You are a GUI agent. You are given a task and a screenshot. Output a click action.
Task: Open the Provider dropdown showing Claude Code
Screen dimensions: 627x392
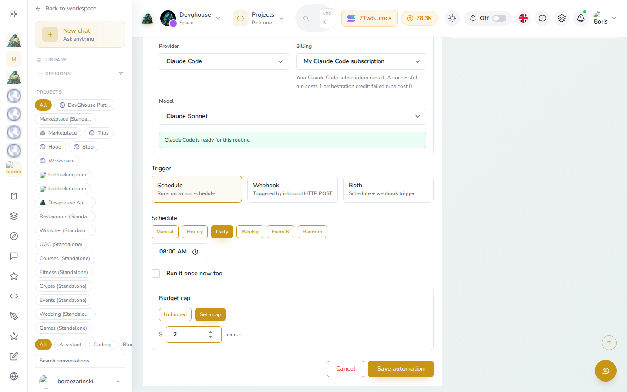coord(224,61)
